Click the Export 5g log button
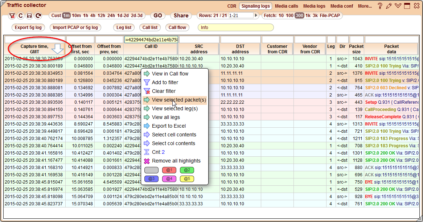This screenshot has height=222, width=423. coord(28,27)
